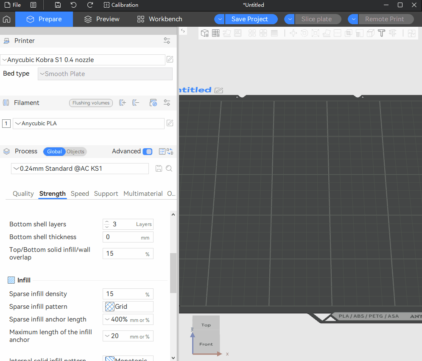
Task: Open the Assembly view puzzle icon
Action: [411, 33]
